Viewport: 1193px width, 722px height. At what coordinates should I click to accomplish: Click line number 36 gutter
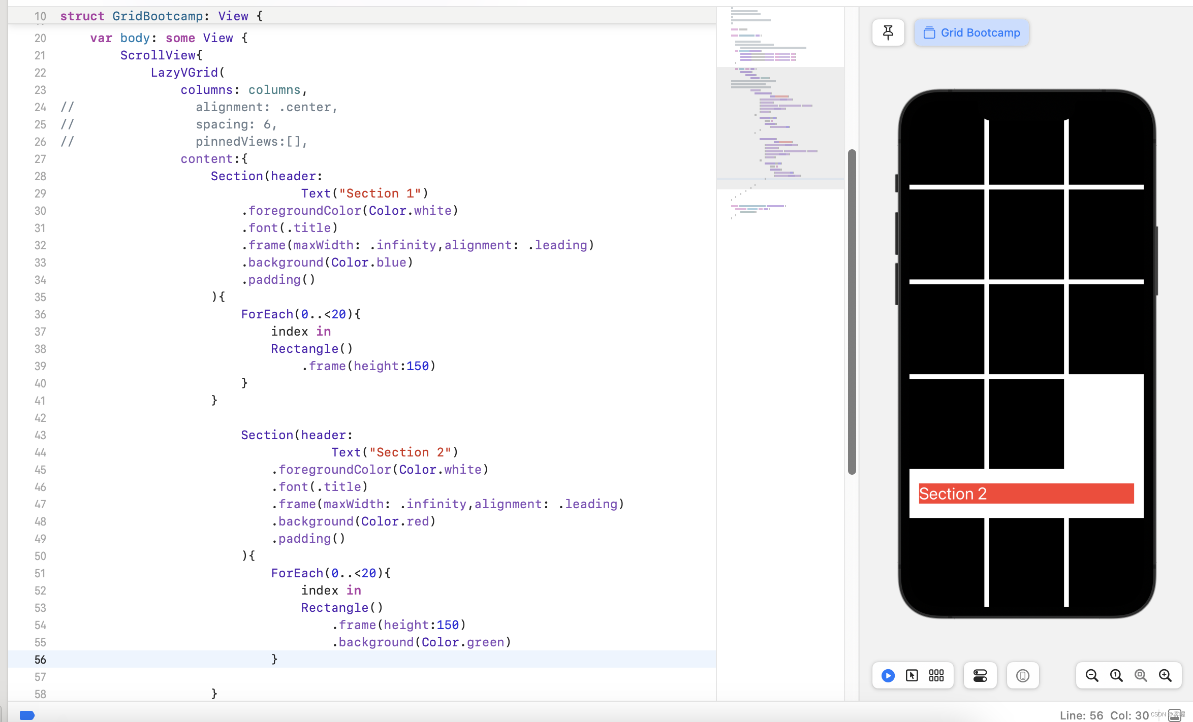[40, 314]
